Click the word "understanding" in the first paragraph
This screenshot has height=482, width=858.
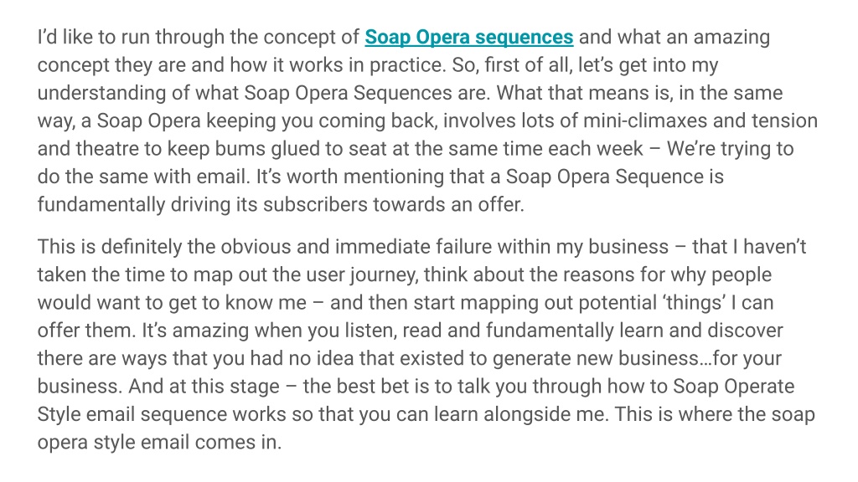pyautogui.click(x=101, y=93)
